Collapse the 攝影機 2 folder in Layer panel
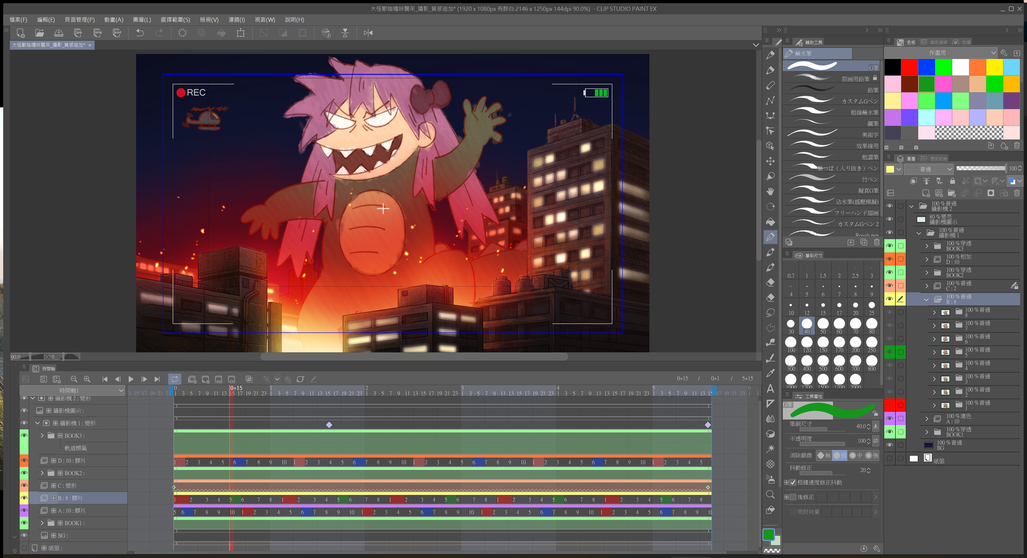Image resolution: width=1027 pixels, height=558 pixels. 912,206
